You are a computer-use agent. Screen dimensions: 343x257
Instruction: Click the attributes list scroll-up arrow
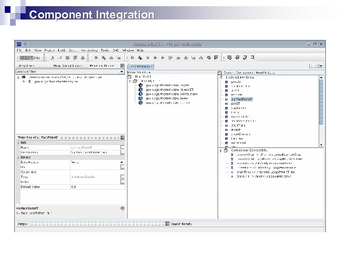pyautogui.click(x=321, y=78)
